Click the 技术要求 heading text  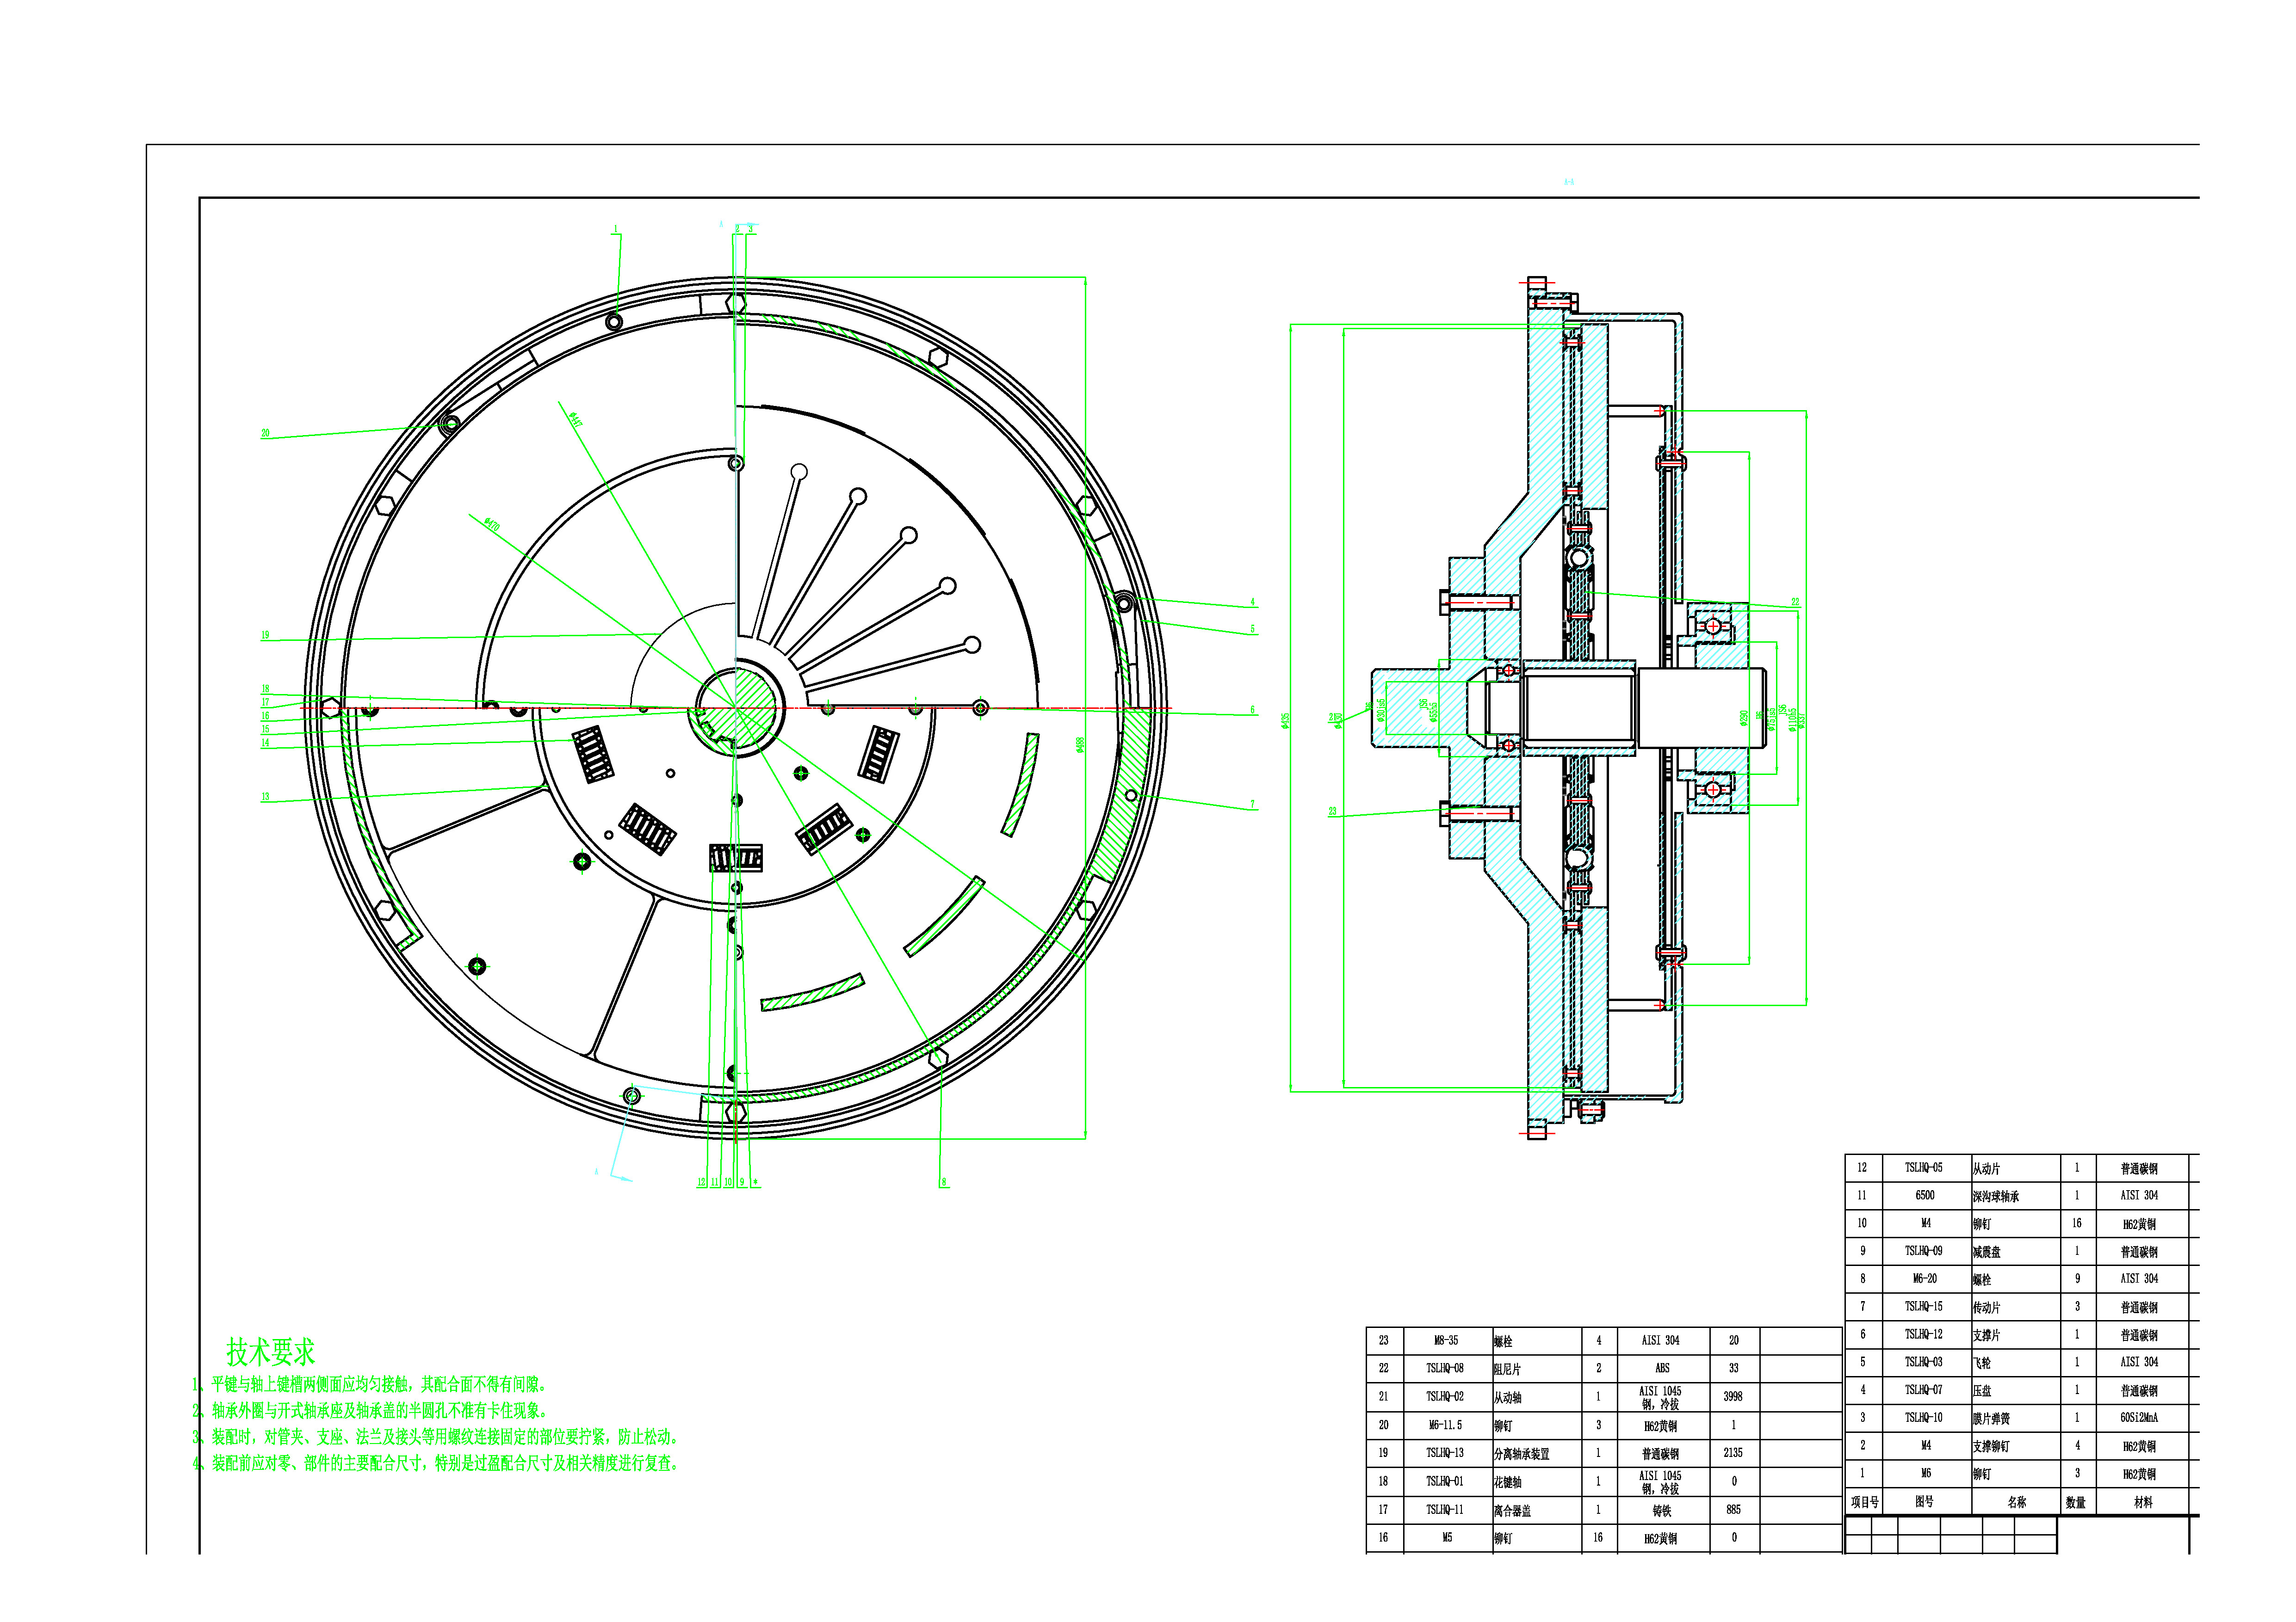(270, 1351)
